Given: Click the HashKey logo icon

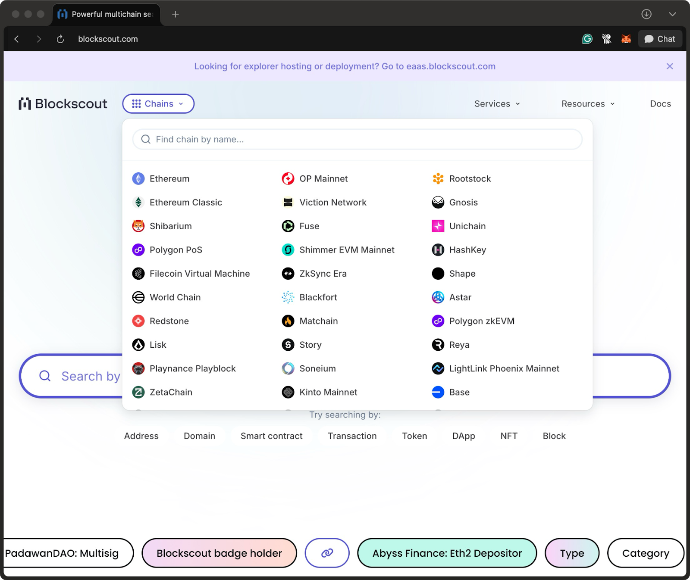Looking at the screenshot, I should (438, 250).
